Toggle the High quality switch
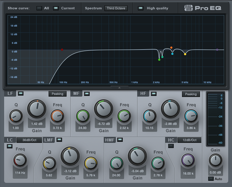The image size is (232, 187). pos(141,8)
